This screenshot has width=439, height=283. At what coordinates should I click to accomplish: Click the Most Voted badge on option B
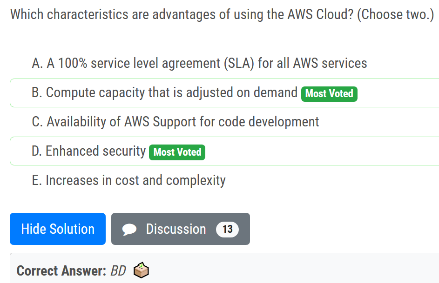tap(329, 93)
